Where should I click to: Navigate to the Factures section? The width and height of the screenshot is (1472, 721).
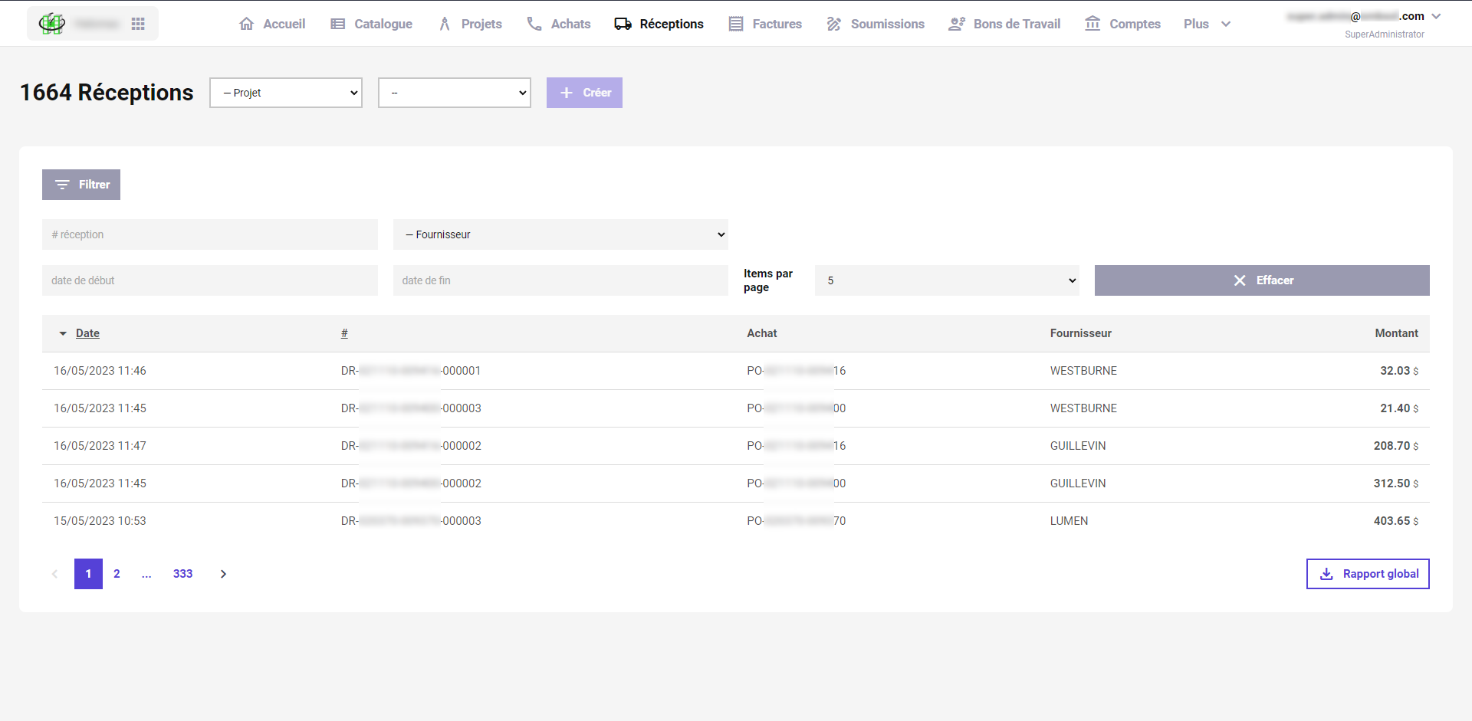pyautogui.click(x=777, y=24)
